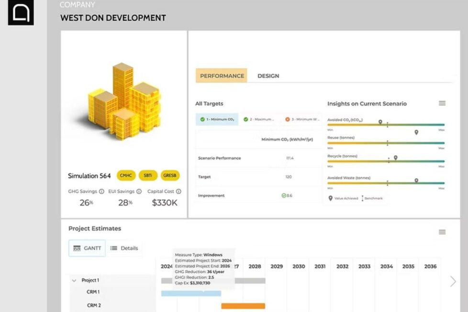Select the 2 - Maximum target chip
The width and height of the screenshot is (468, 312).
point(258,120)
